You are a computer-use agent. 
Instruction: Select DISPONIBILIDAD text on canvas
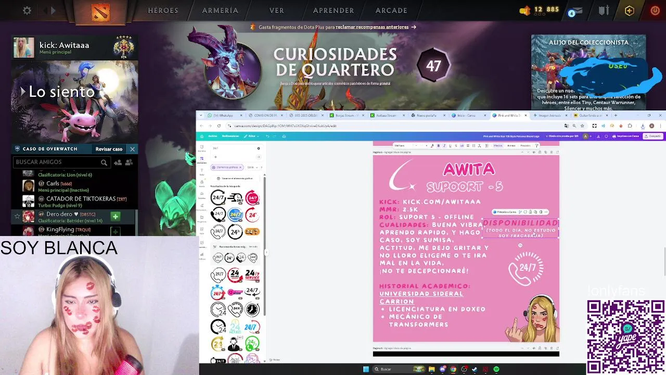[520, 223]
